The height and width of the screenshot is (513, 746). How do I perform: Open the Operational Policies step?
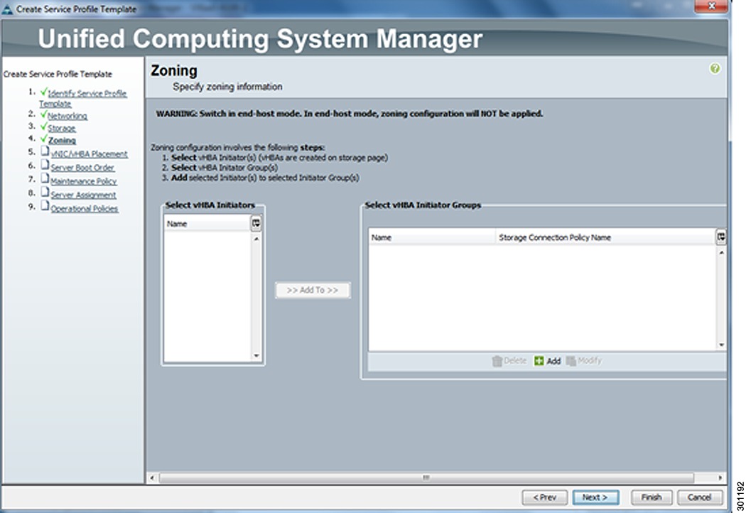[x=85, y=208]
